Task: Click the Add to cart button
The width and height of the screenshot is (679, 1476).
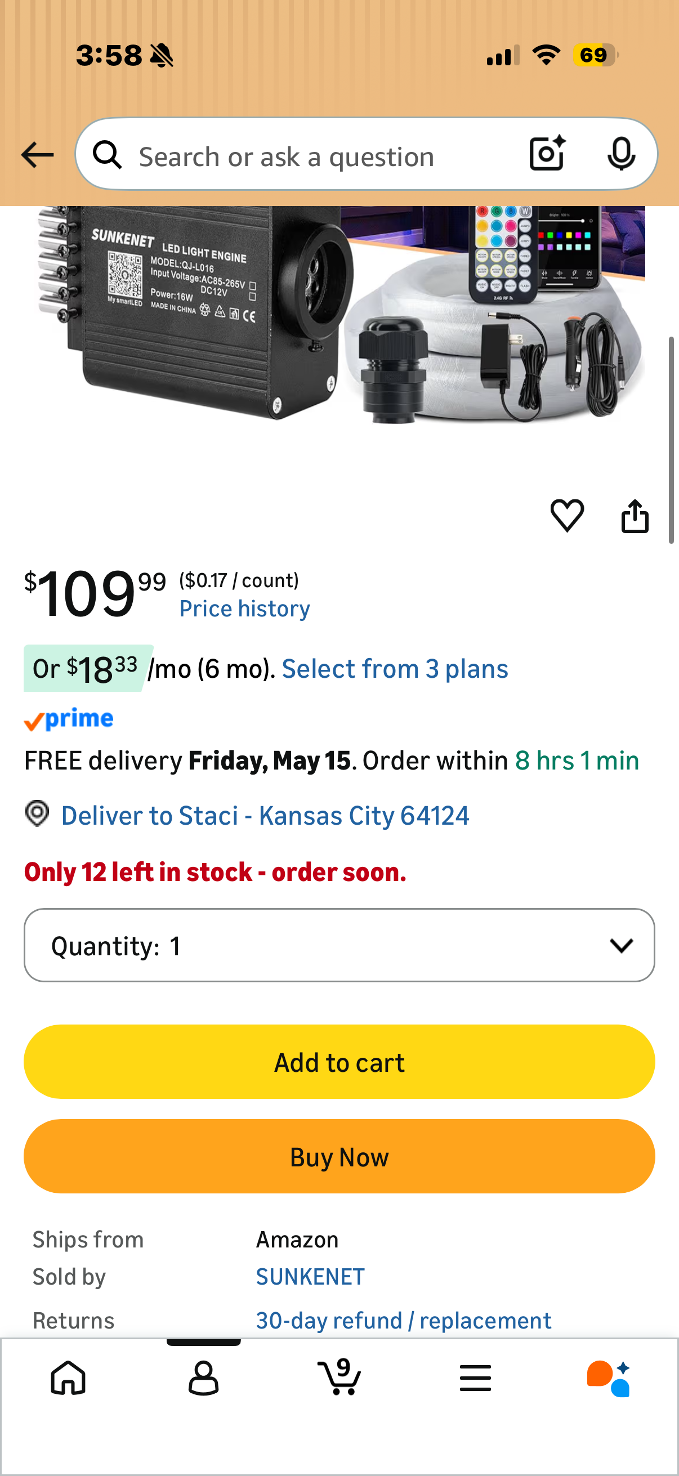Action: 339,1062
